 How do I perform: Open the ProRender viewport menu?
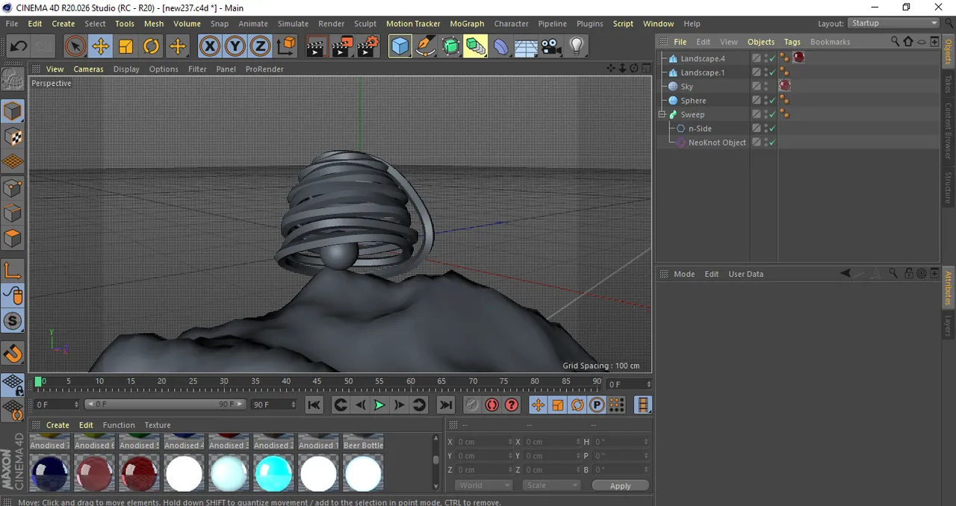click(x=264, y=69)
